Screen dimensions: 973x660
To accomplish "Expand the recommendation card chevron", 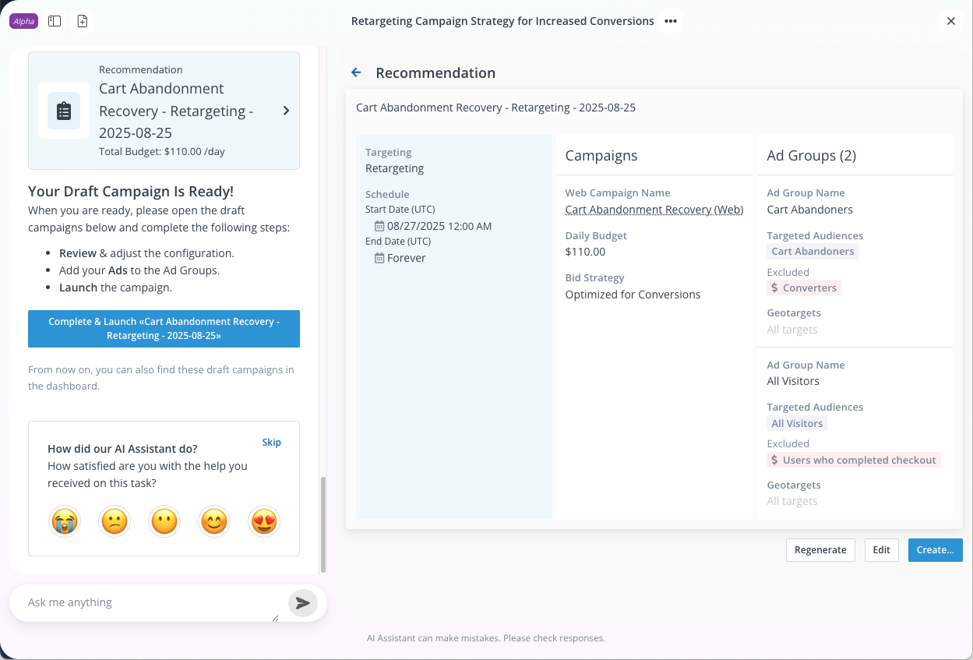I will click(x=286, y=111).
